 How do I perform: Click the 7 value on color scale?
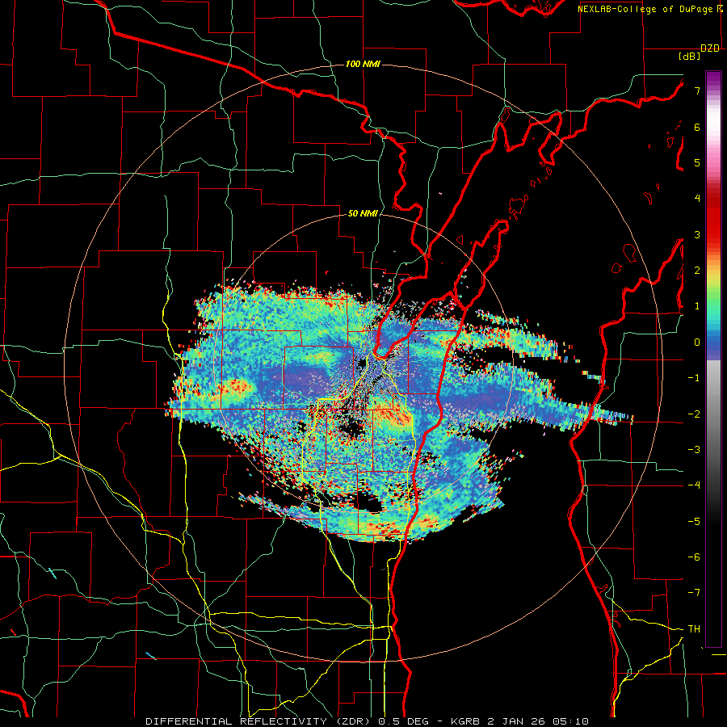tap(697, 90)
